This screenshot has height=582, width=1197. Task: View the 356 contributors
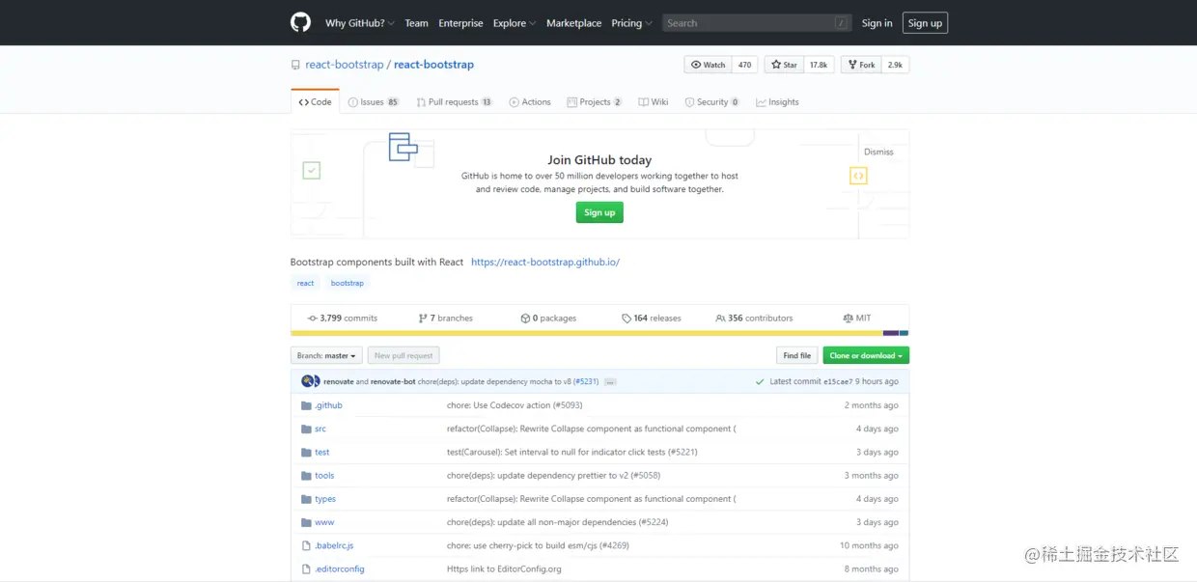click(x=754, y=319)
